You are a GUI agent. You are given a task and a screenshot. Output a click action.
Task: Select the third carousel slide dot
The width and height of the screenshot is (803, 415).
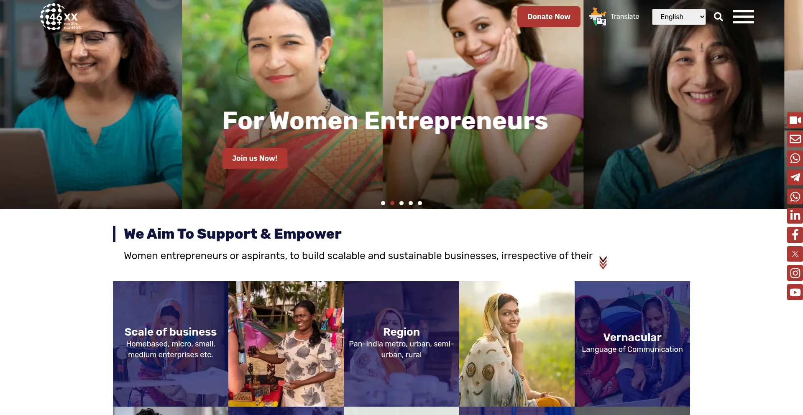(x=401, y=203)
